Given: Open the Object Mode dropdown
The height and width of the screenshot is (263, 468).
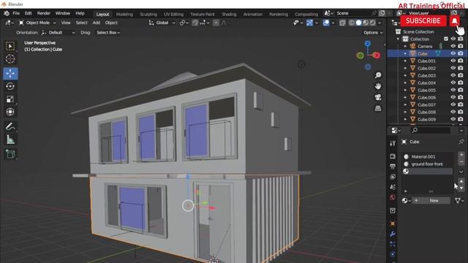Looking at the screenshot, I should click(x=37, y=23).
